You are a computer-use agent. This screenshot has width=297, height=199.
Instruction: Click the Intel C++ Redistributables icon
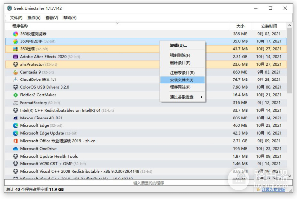(x=15, y=111)
